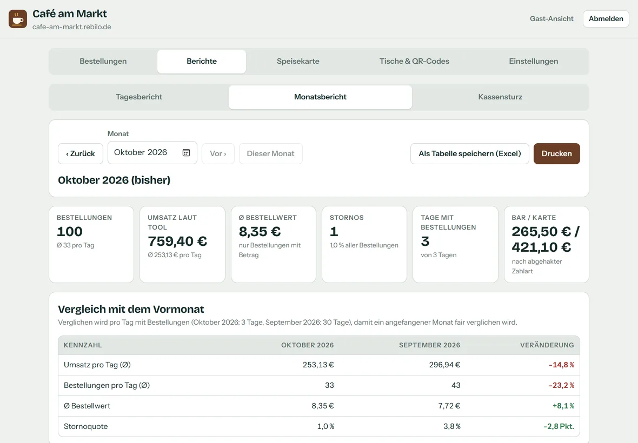Click the Zurück button for previous month

click(x=81, y=153)
